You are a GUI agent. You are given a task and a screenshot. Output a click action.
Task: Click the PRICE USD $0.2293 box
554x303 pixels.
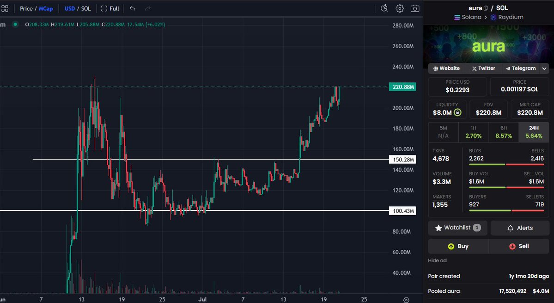click(457, 87)
